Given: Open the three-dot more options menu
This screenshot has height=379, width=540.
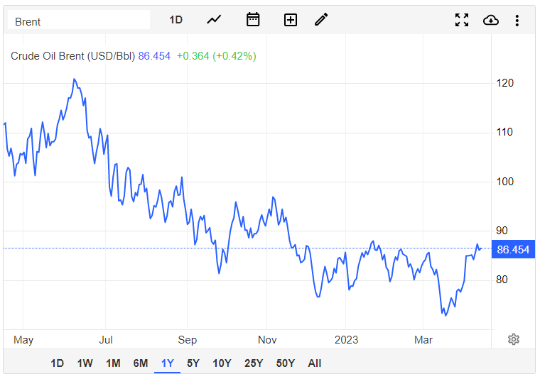Looking at the screenshot, I should 517,21.
